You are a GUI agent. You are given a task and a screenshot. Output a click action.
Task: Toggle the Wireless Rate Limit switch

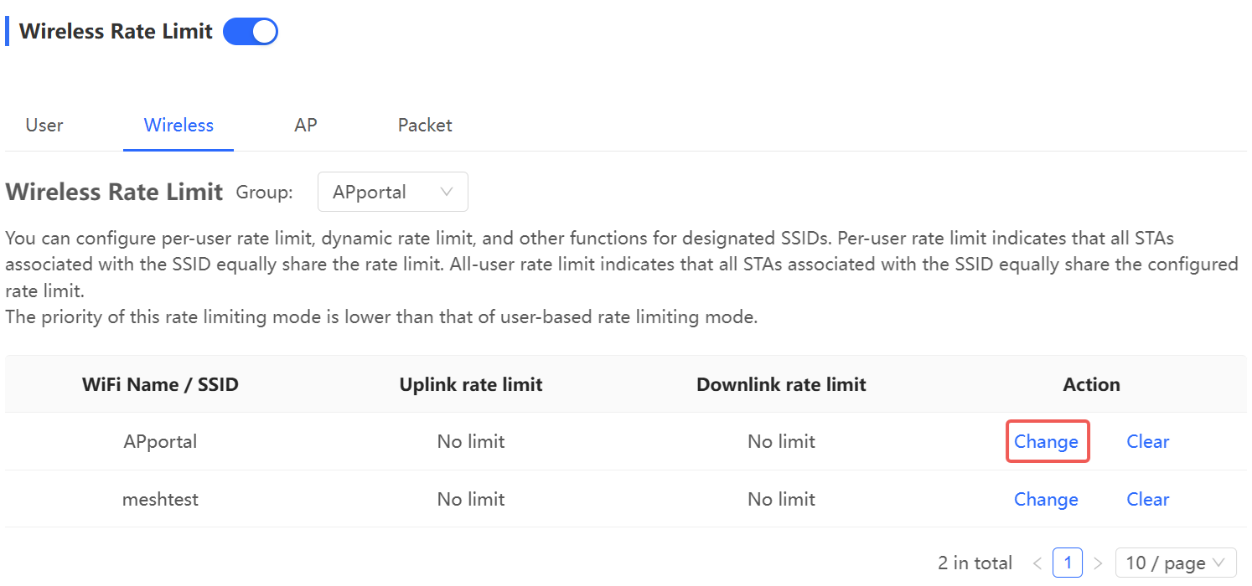click(x=250, y=32)
